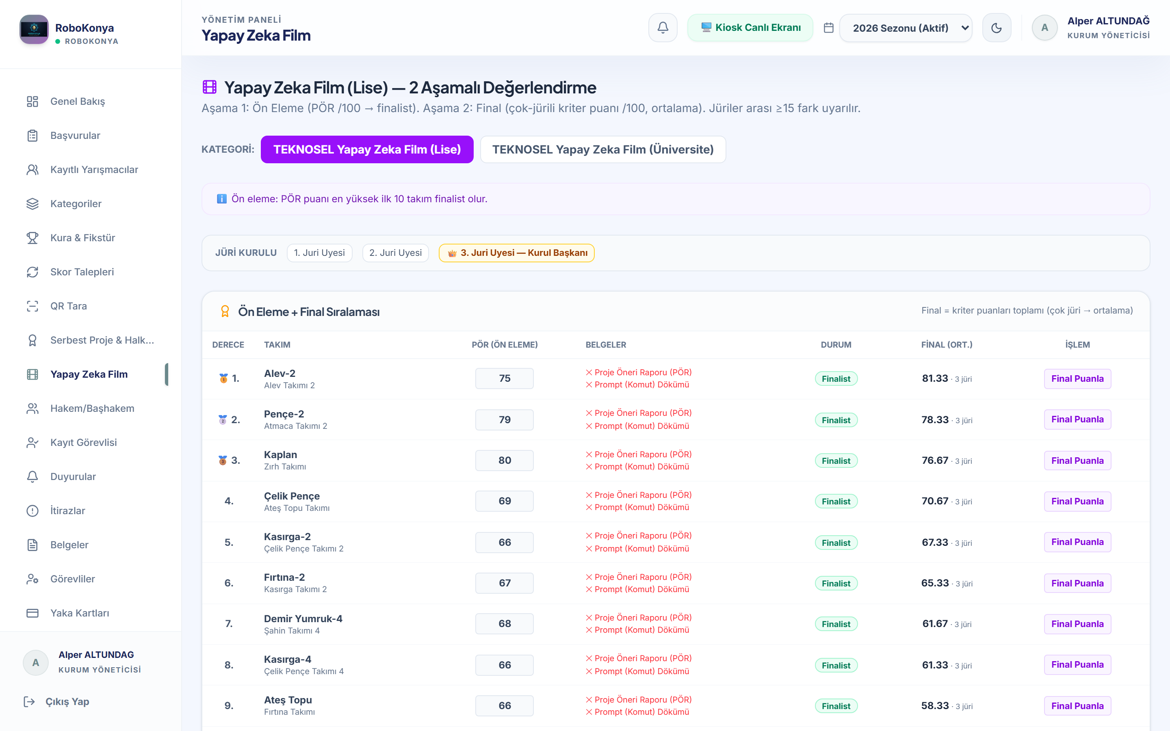Click Final Puanla for Pençe-2
Screen dimensions: 1170x731
tap(1077, 419)
